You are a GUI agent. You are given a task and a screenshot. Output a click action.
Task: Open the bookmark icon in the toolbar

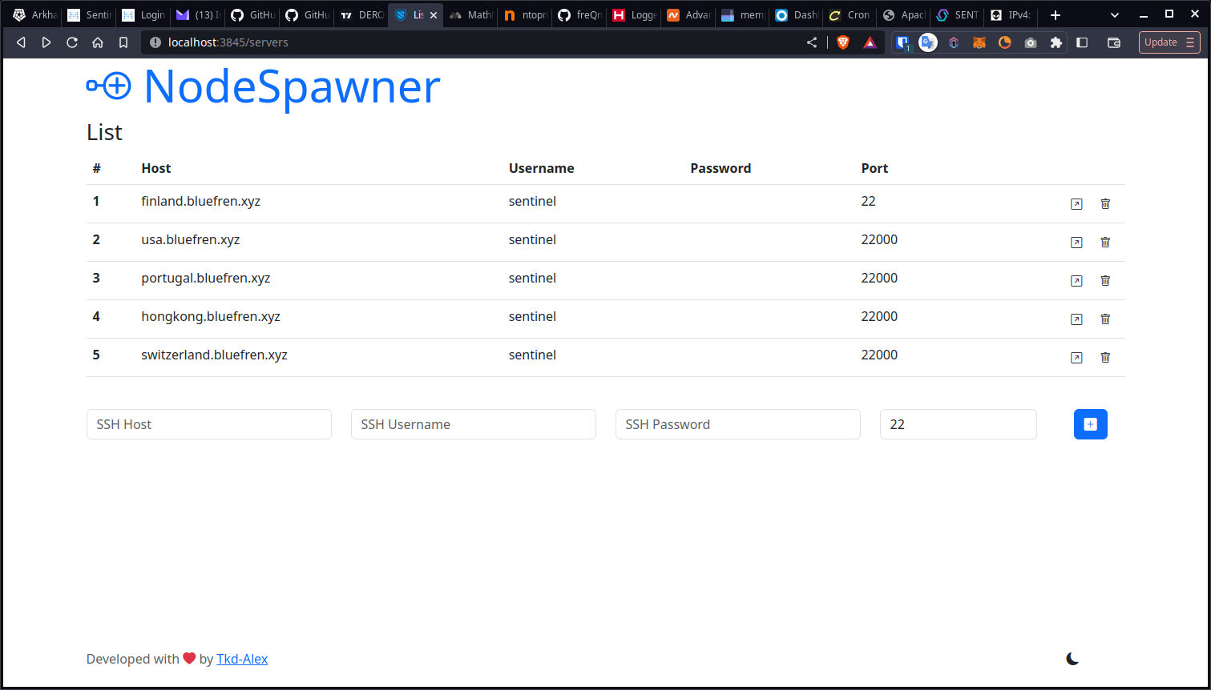tap(123, 42)
